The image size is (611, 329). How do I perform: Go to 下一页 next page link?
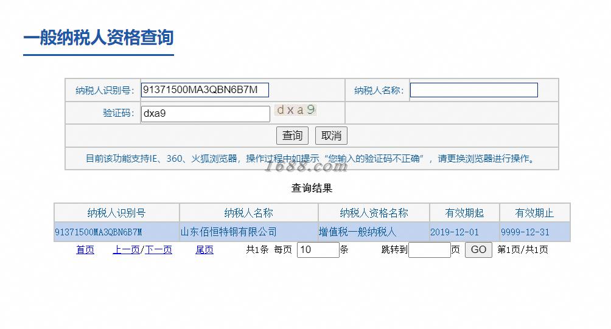click(x=158, y=250)
